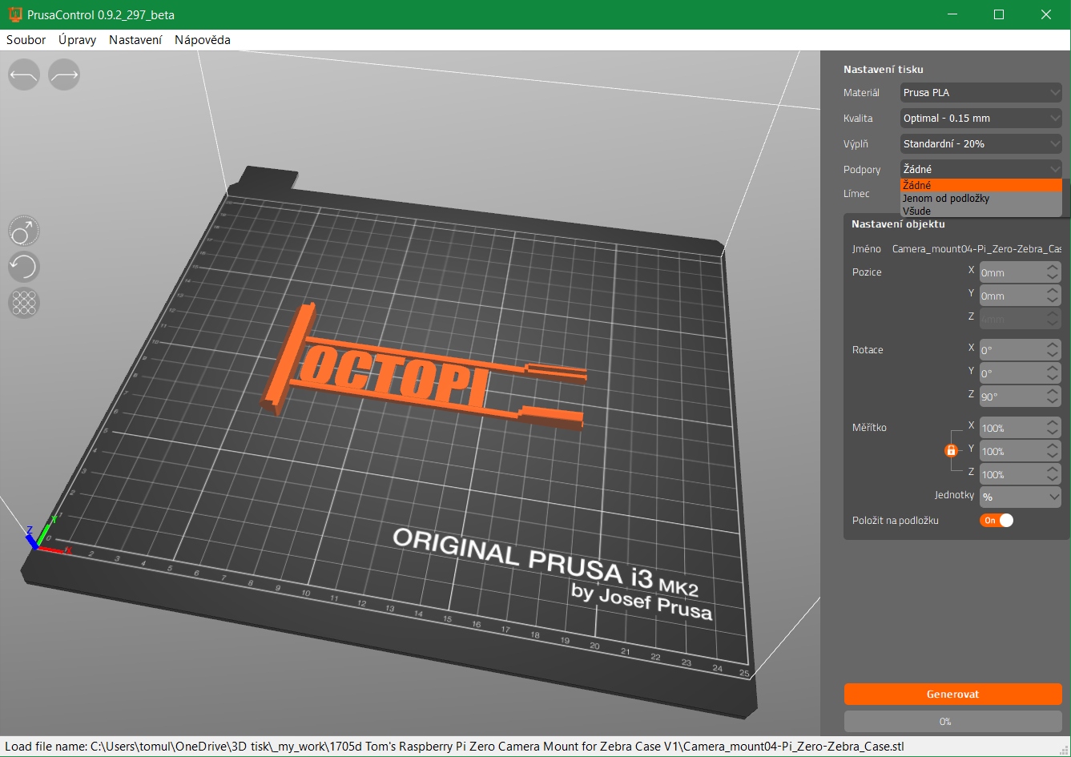Click the Podpory label
1071x757 pixels.
tap(862, 170)
